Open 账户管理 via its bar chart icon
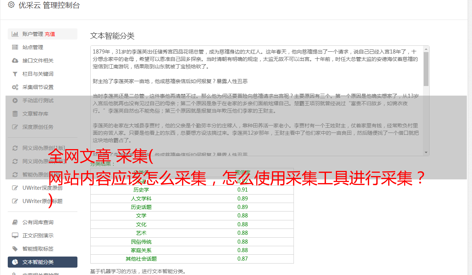The height and width of the screenshot is (275, 472). point(15,34)
